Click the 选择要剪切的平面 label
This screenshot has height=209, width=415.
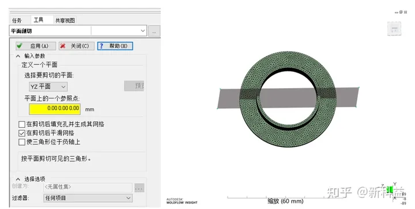coord(49,75)
